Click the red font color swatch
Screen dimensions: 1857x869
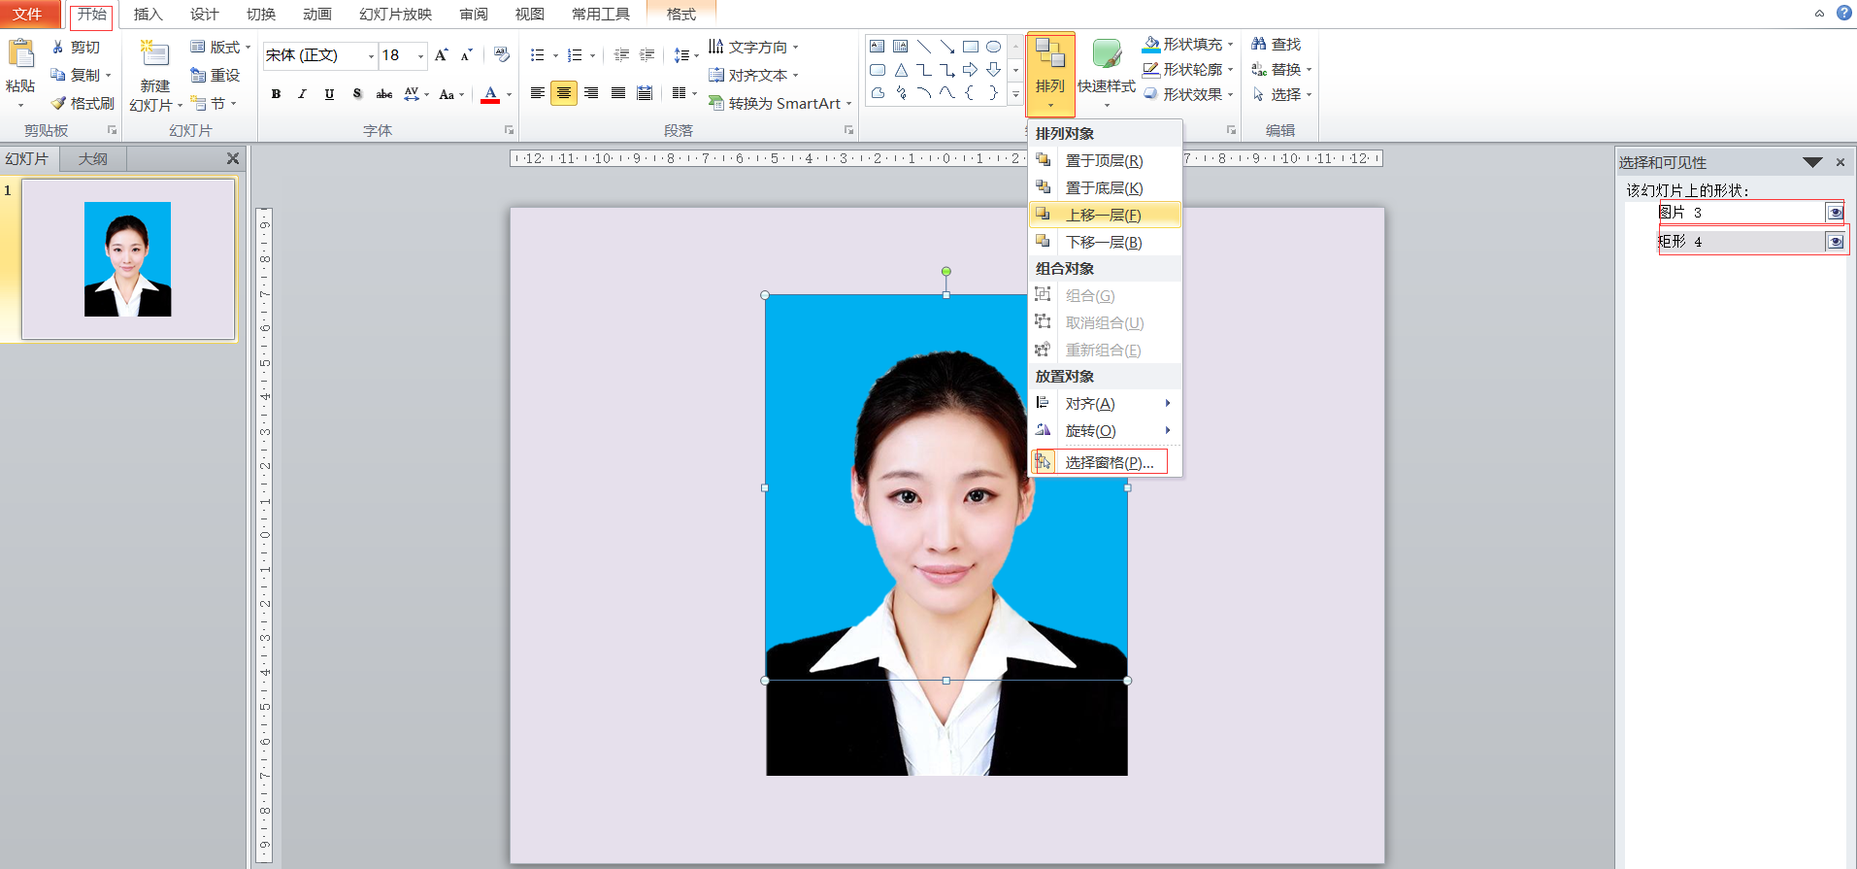(x=490, y=94)
